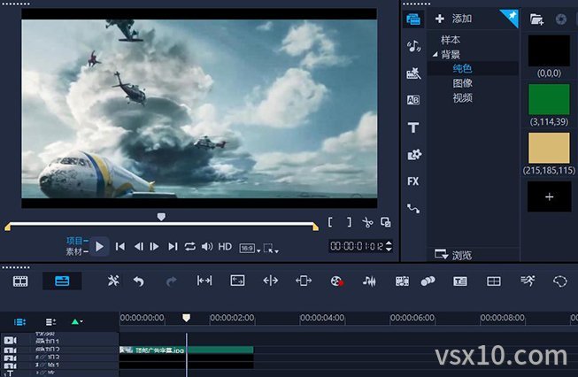Screen dimensions: 578x377
Task: Play the preview
Action: click(99, 247)
